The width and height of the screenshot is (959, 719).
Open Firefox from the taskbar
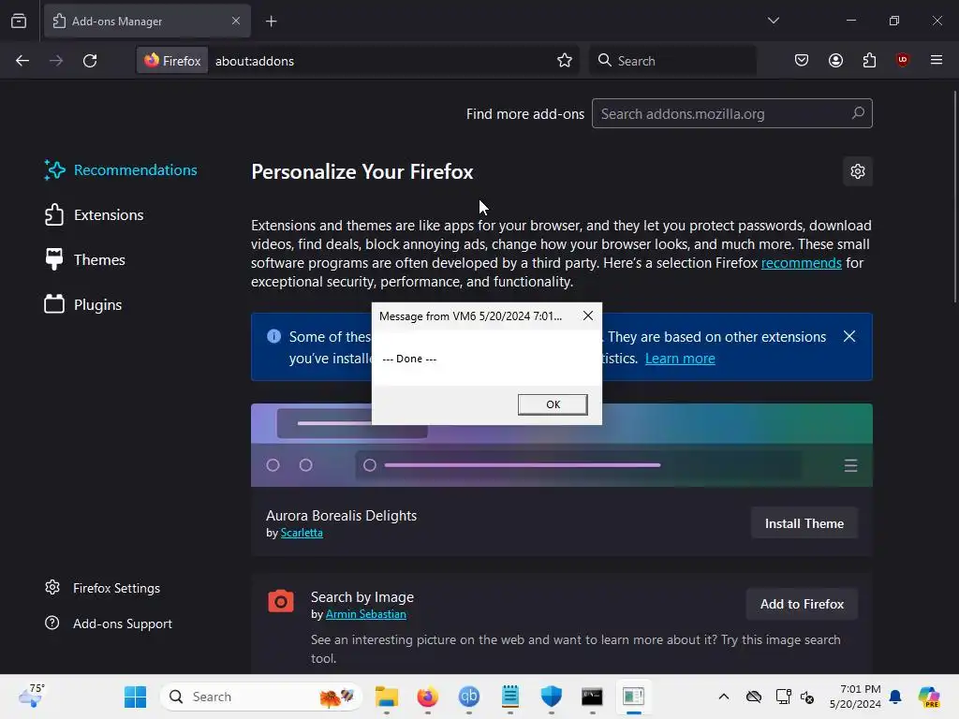point(427,697)
